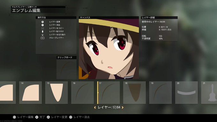217x122 pixels.
Task: Click the white pad icon beside レイヤー貼り付け
Action: (x=43, y=32)
